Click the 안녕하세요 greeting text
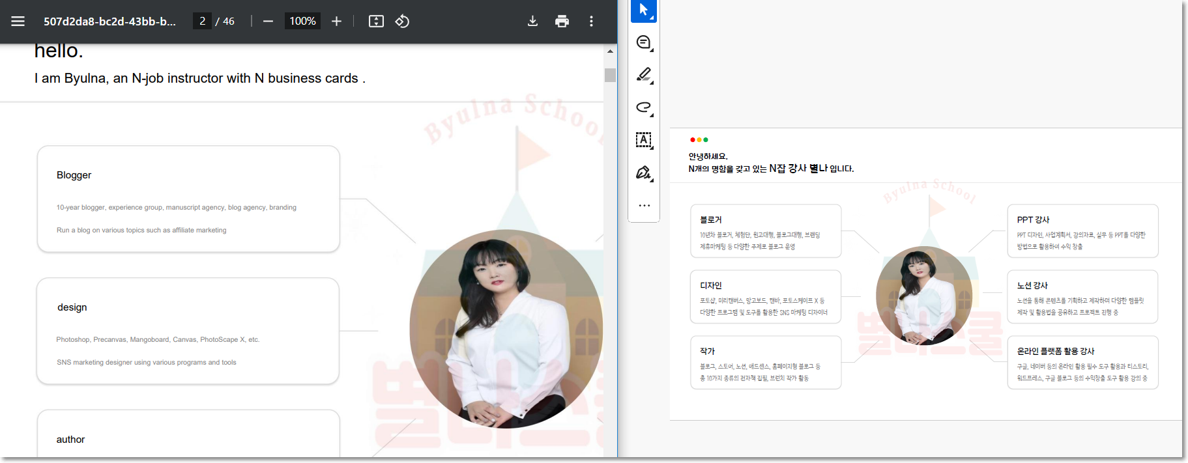Viewport: 1188px width, 463px height. coord(708,156)
